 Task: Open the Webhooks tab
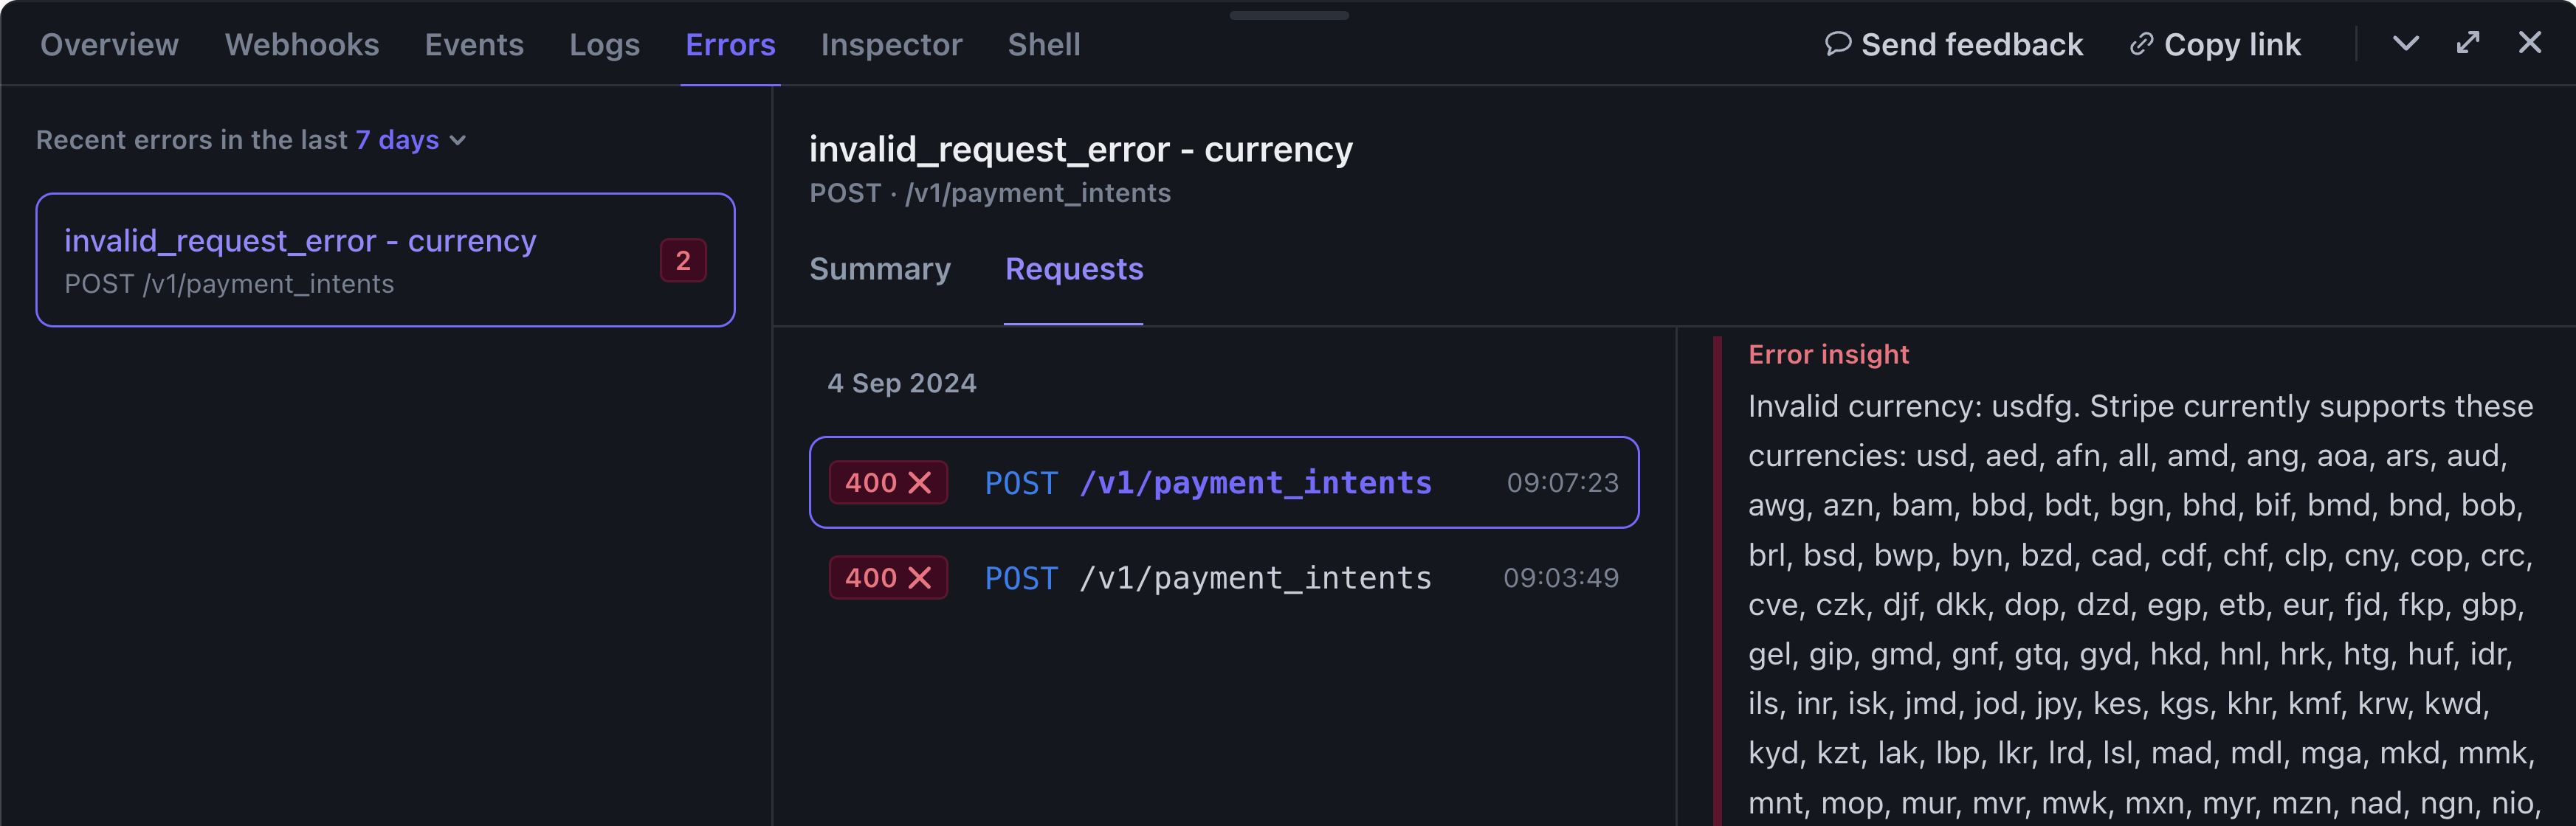[x=302, y=44]
